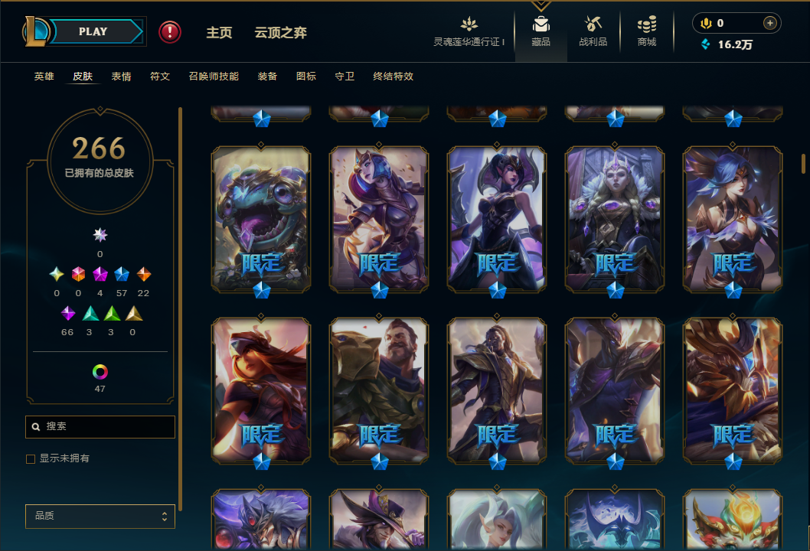Select the rainbow chroma wheel icon
This screenshot has height=551, width=810.
(100, 372)
